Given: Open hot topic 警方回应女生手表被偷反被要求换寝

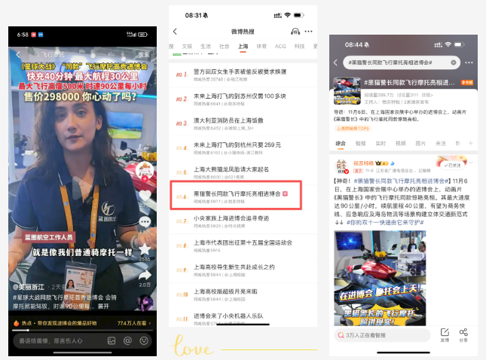Looking at the screenshot, I should coord(243,75).
